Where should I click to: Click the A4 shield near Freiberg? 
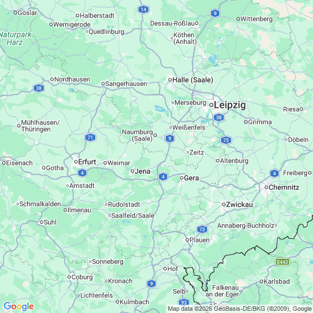tap(274, 173)
